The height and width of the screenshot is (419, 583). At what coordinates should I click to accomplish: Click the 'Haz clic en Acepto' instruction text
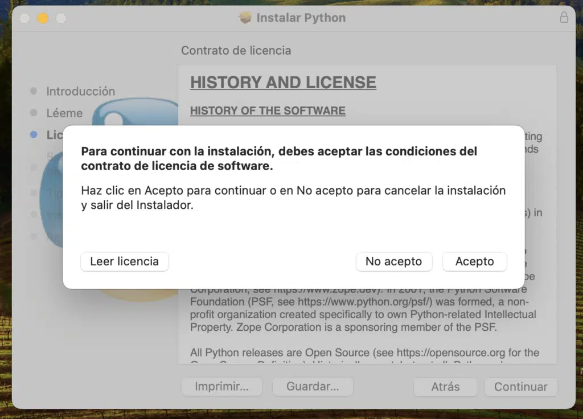coord(293,198)
